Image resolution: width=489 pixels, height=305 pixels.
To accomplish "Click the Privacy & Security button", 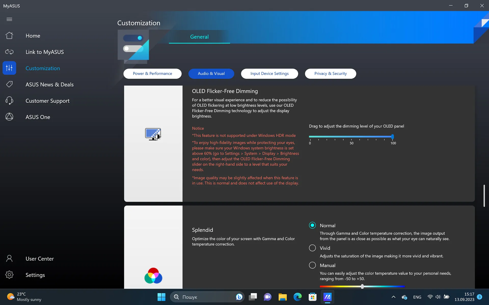I will 330,73.
